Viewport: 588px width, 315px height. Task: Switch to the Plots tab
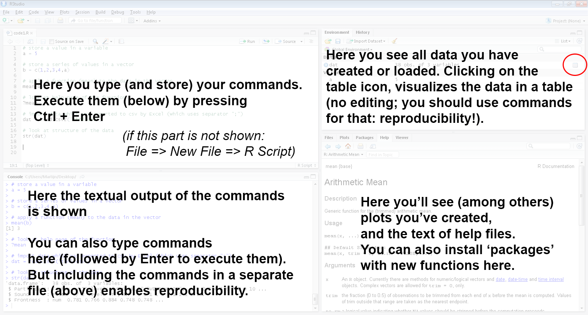344,138
